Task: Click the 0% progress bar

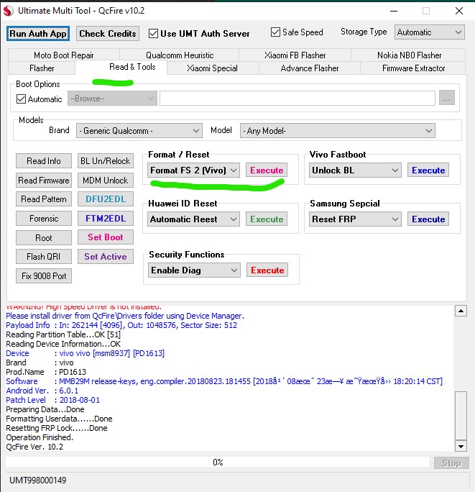Action: 217,463
